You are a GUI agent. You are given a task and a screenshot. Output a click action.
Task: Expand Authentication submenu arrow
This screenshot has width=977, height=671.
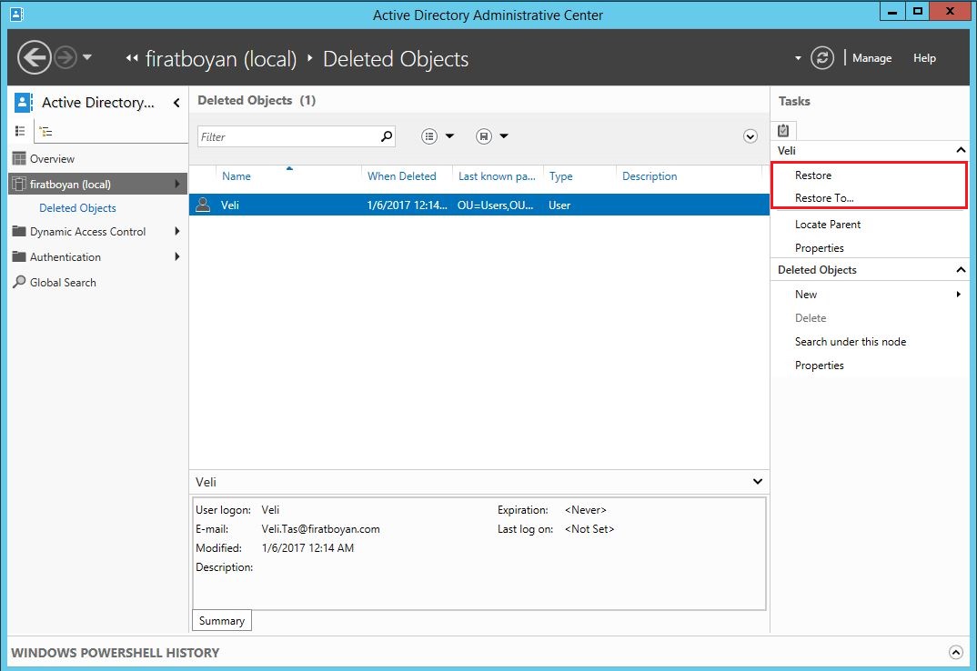[177, 256]
